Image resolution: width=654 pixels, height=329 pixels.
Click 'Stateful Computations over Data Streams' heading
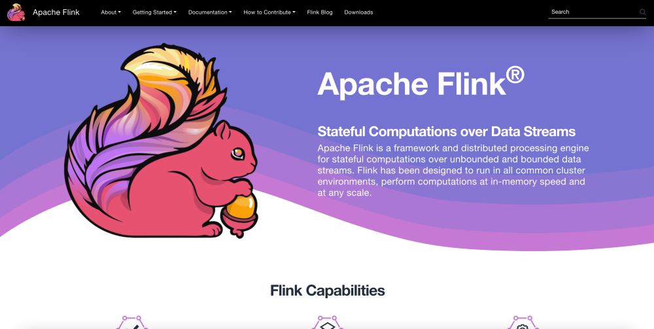(x=446, y=131)
